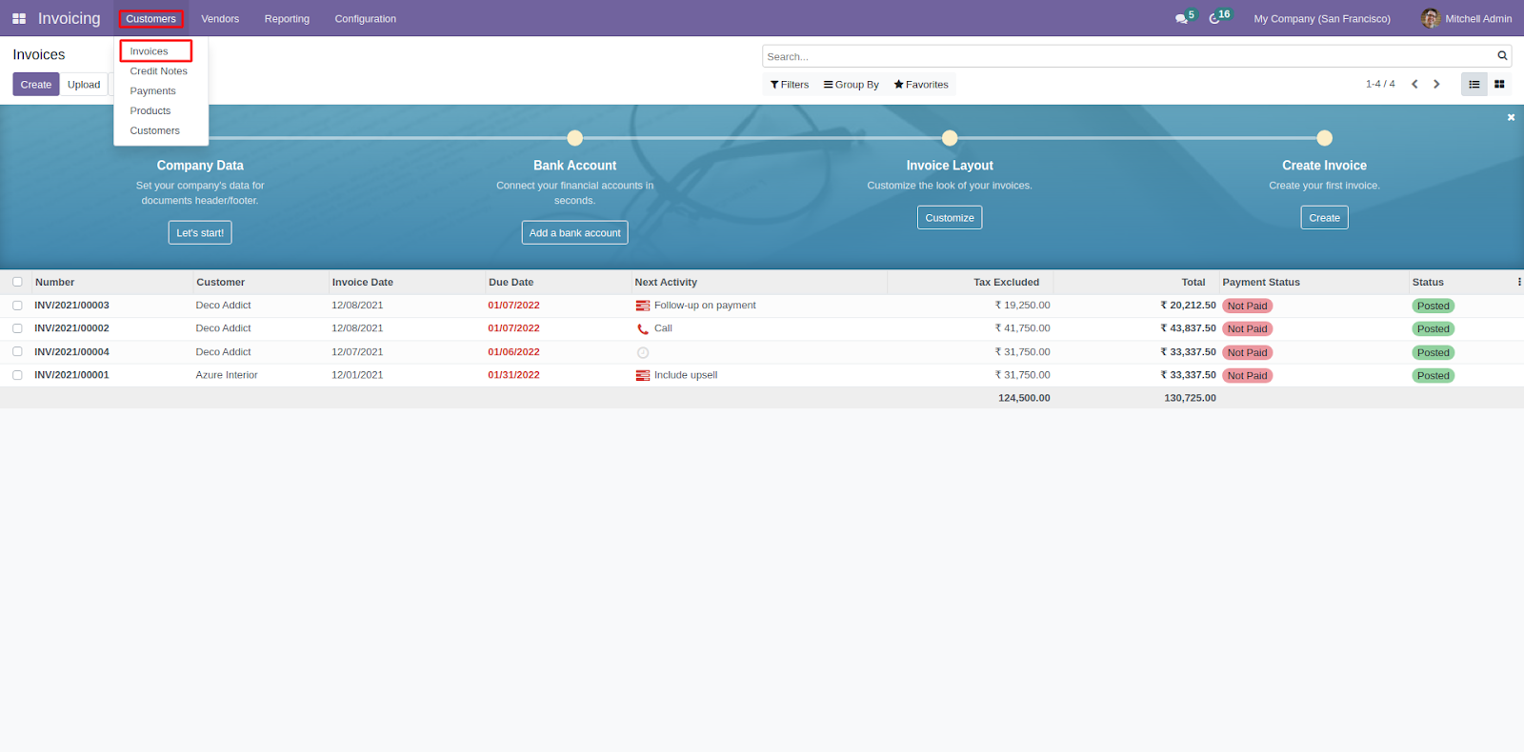The height and width of the screenshot is (752, 1524).
Task: Click the search magnifier icon
Action: (x=1502, y=55)
